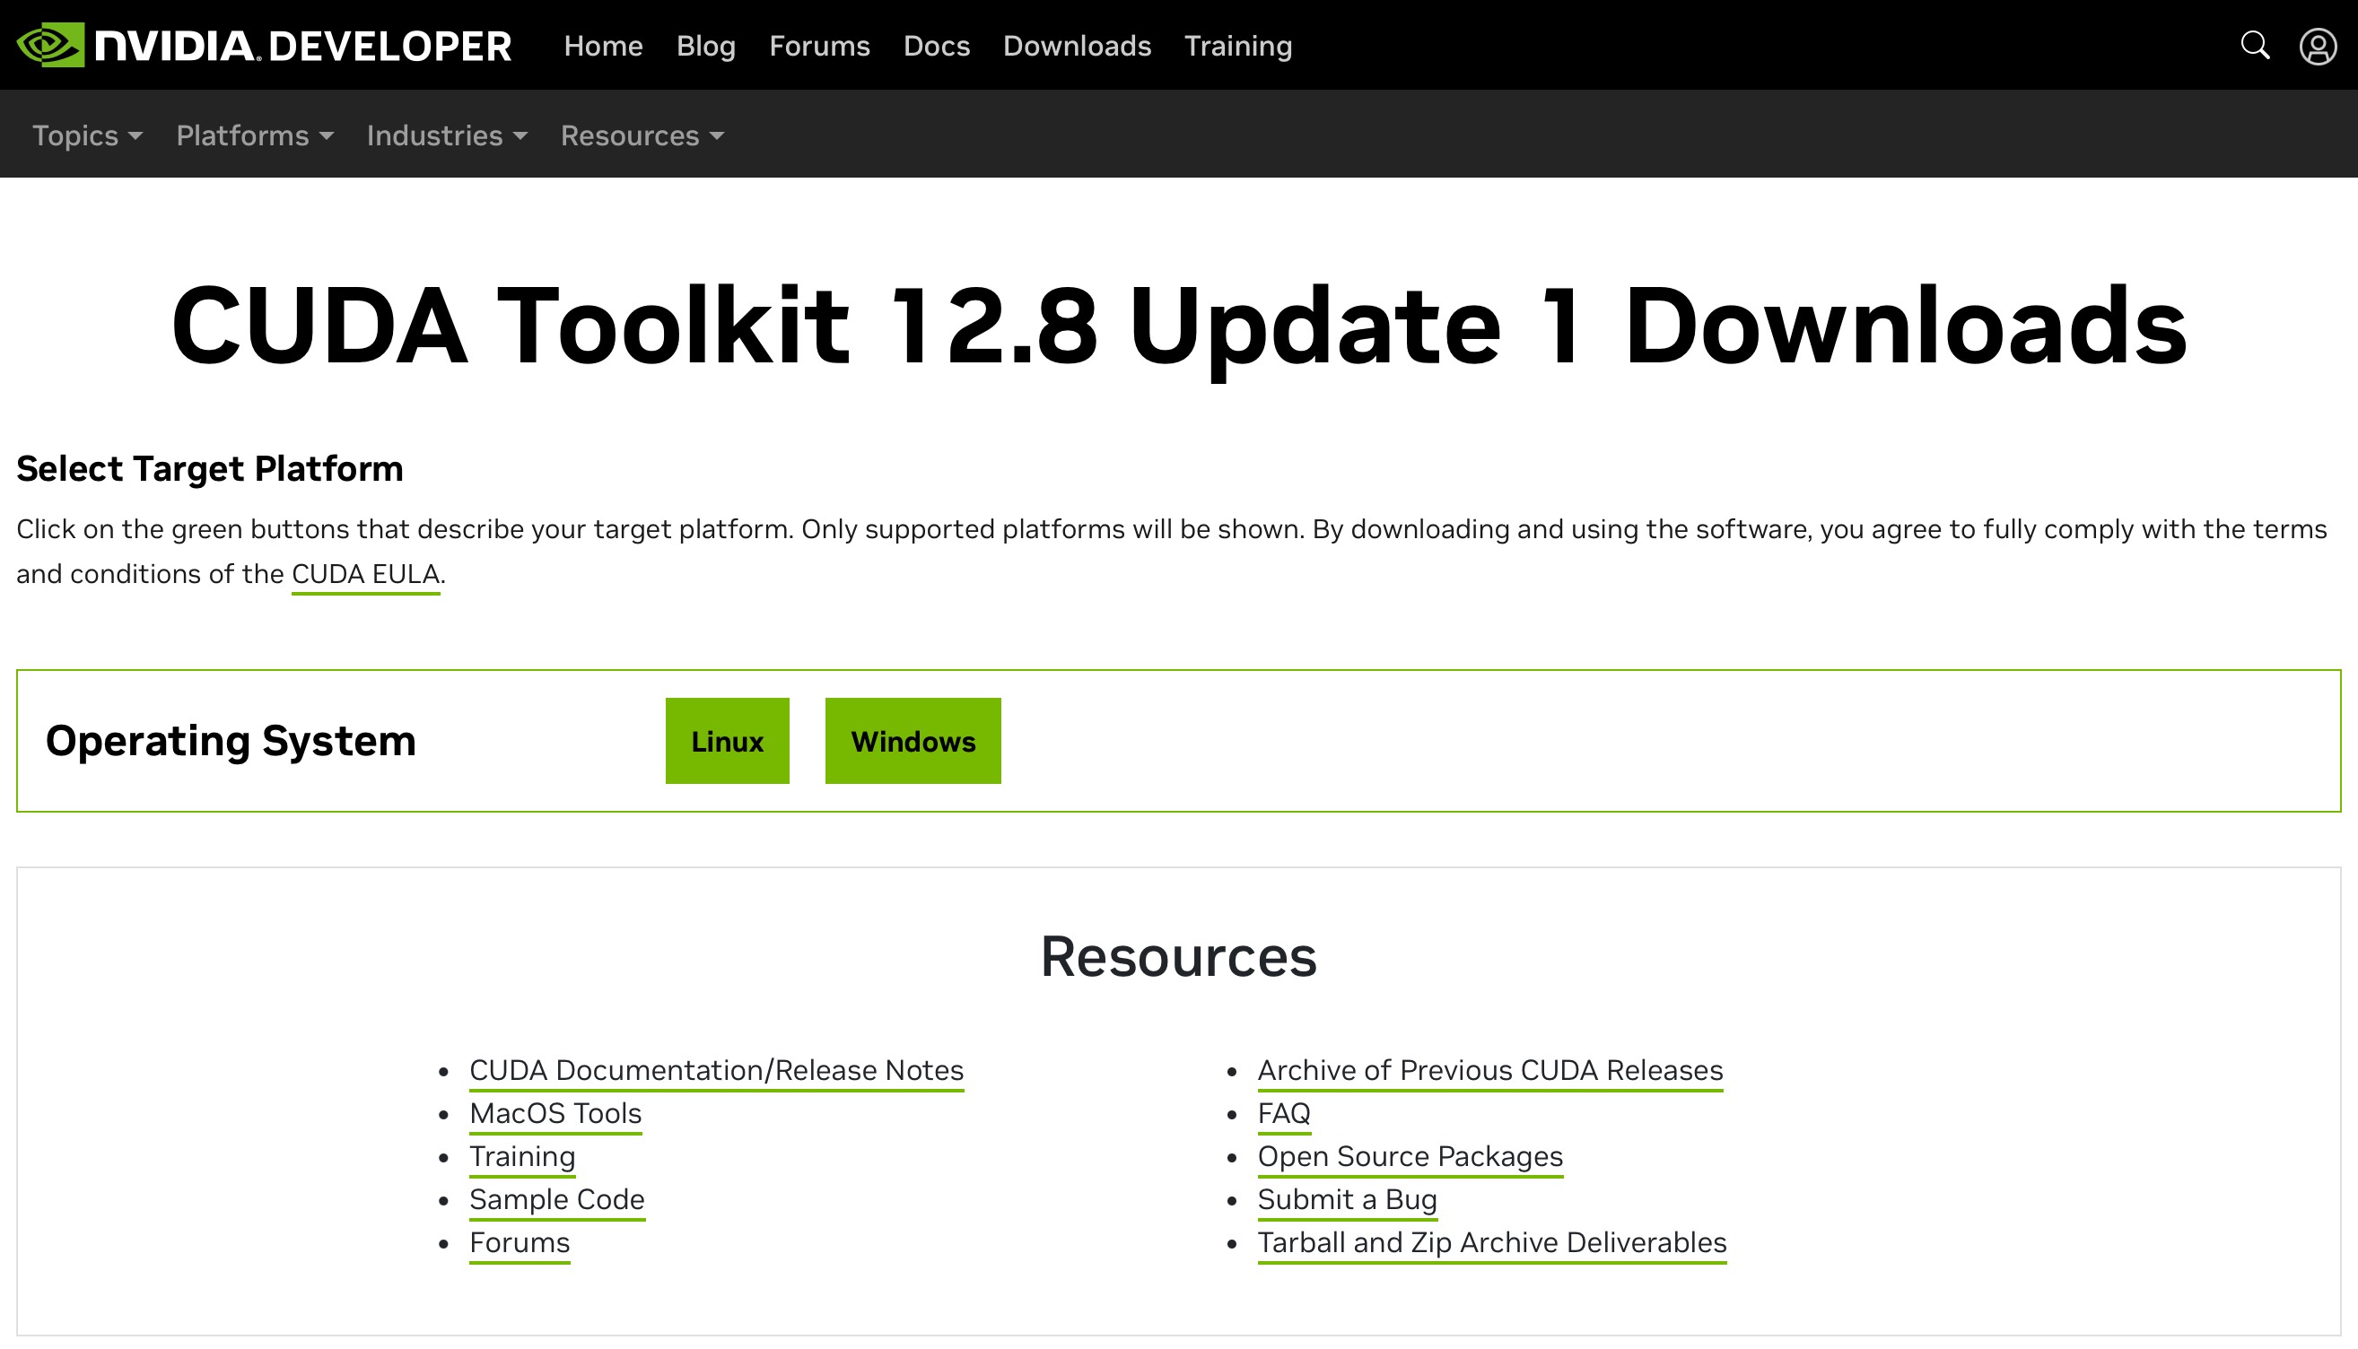Click the NVIDIA Developer logo
2358x1349 pixels.
point(264,46)
